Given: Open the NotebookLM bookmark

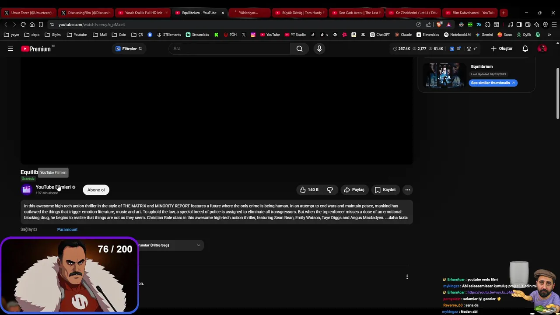Looking at the screenshot, I should pos(457,35).
